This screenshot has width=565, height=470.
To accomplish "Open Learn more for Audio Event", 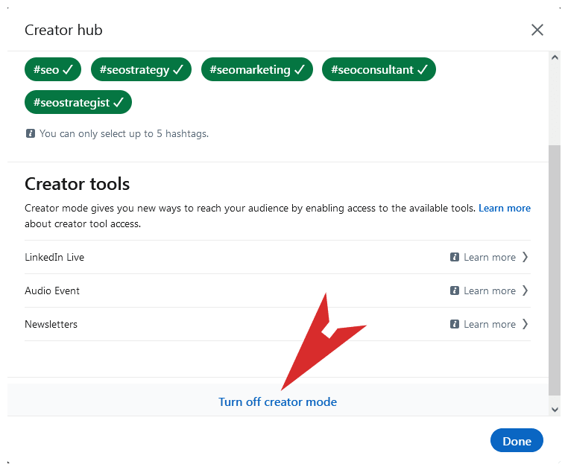I will click(x=489, y=290).
